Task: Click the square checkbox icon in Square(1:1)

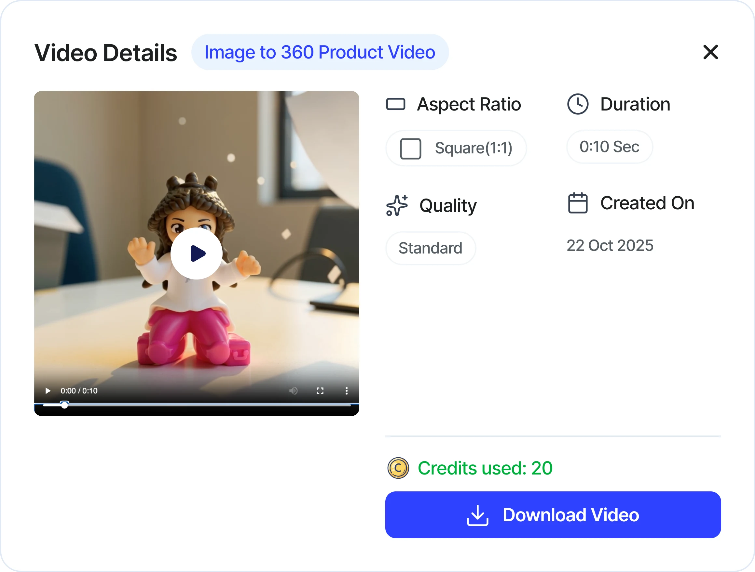Action: (x=410, y=149)
